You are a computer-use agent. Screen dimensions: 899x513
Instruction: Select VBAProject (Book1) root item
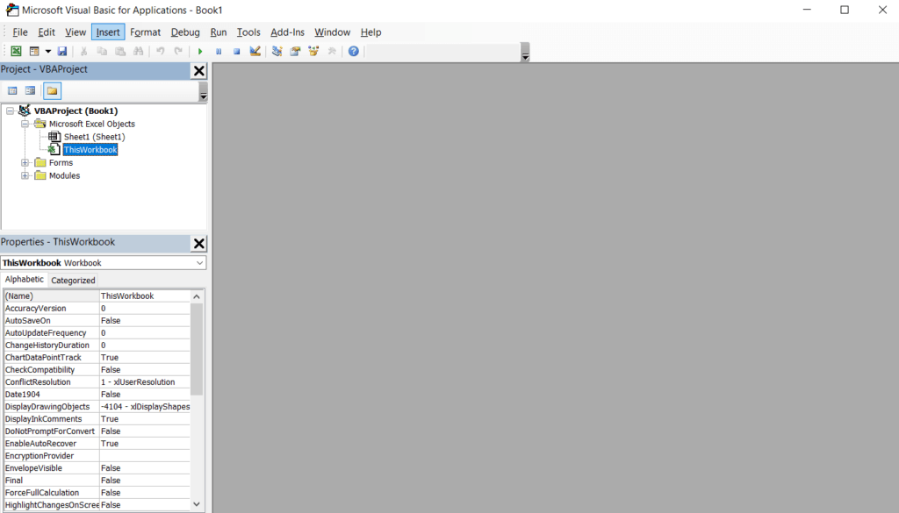tap(76, 111)
